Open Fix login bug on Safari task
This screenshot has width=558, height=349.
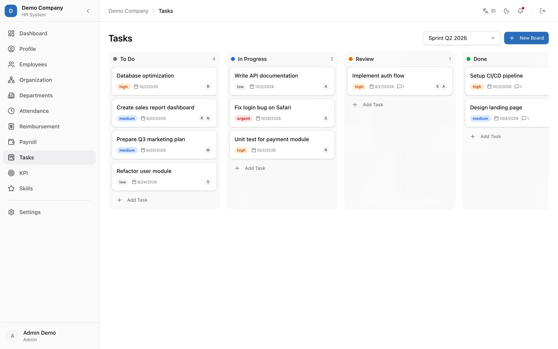(x=282, y=113)
